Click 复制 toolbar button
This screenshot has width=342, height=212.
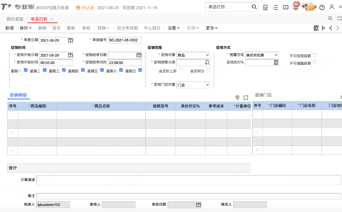click(71, 28)
